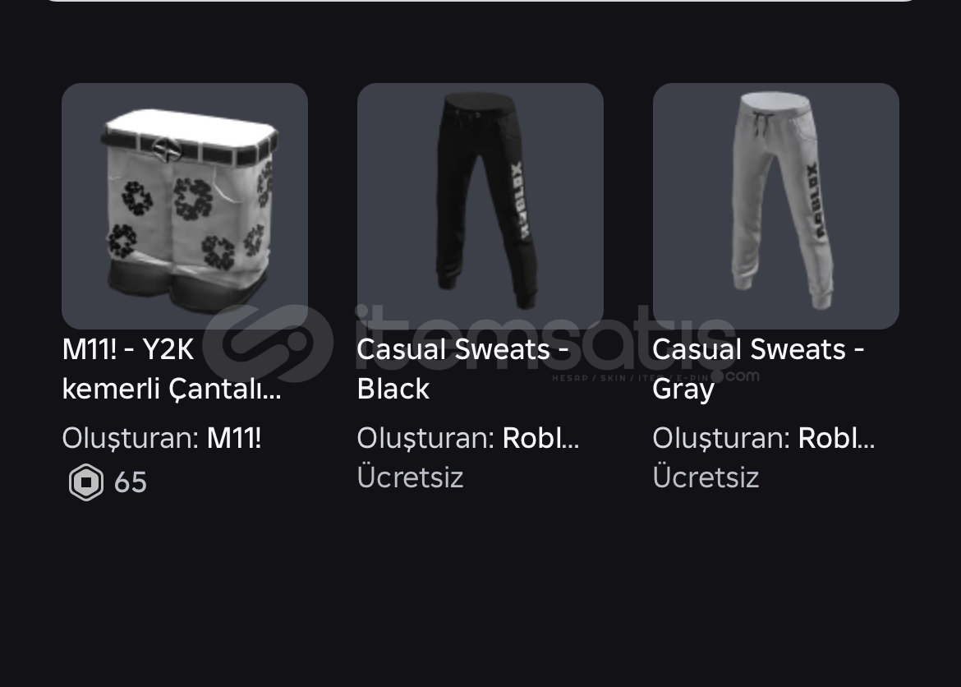Click 'Oluşturan:' label under Casual Sweats Gray
This screenshot has height=687, width=961.
pyautogui.click(x=721, y=438)
